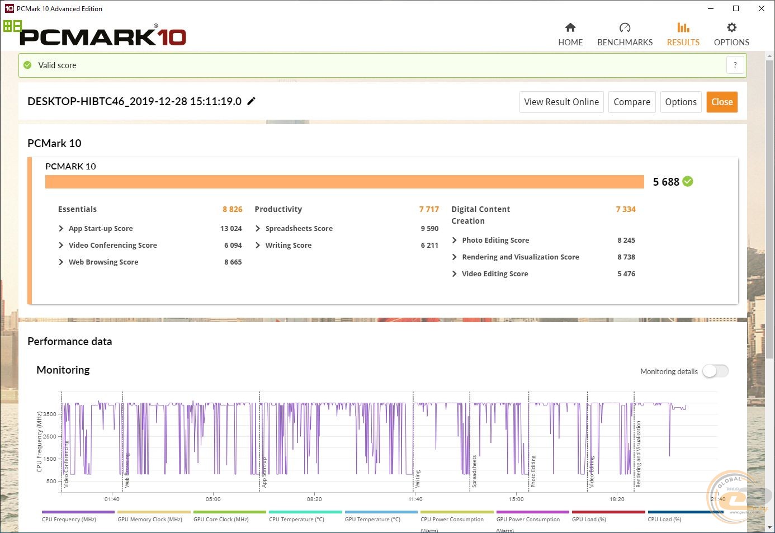Image resolution: width=775 pixels, height=533 pixels.
Task: Open Benchmarks via the gauge icon
Action: (625, 28)
